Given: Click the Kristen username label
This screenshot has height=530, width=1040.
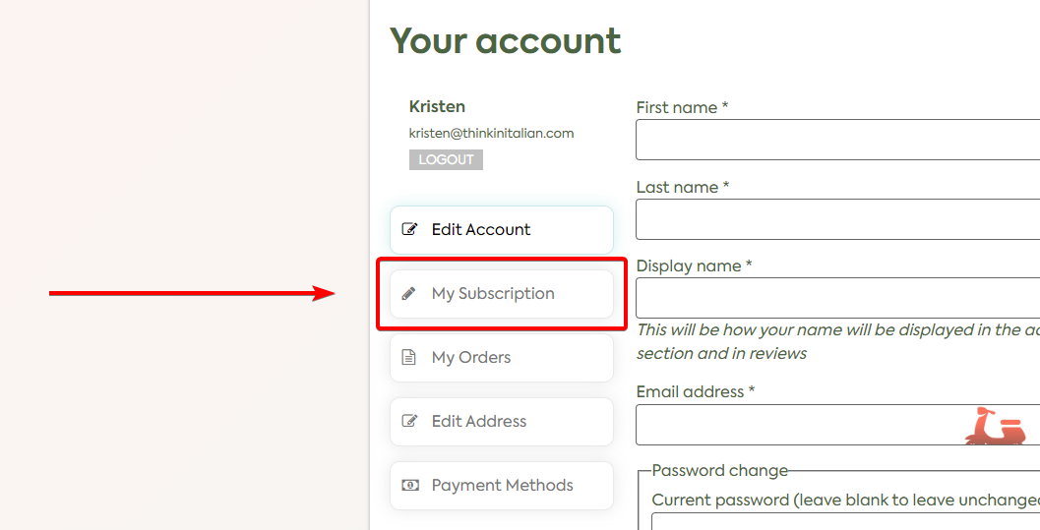Looking at the screenshot, I should (x=437, y=106).
